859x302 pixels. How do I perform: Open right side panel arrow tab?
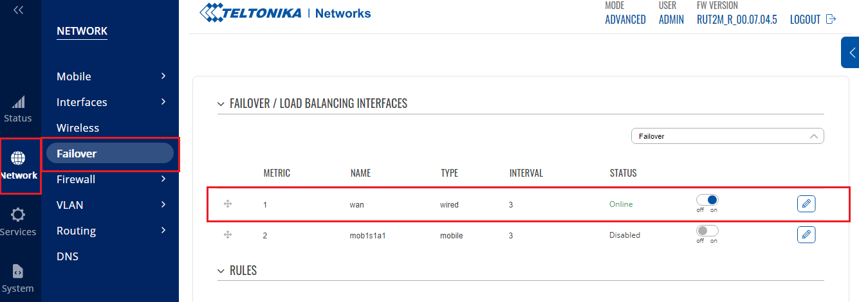click(851, 53)
